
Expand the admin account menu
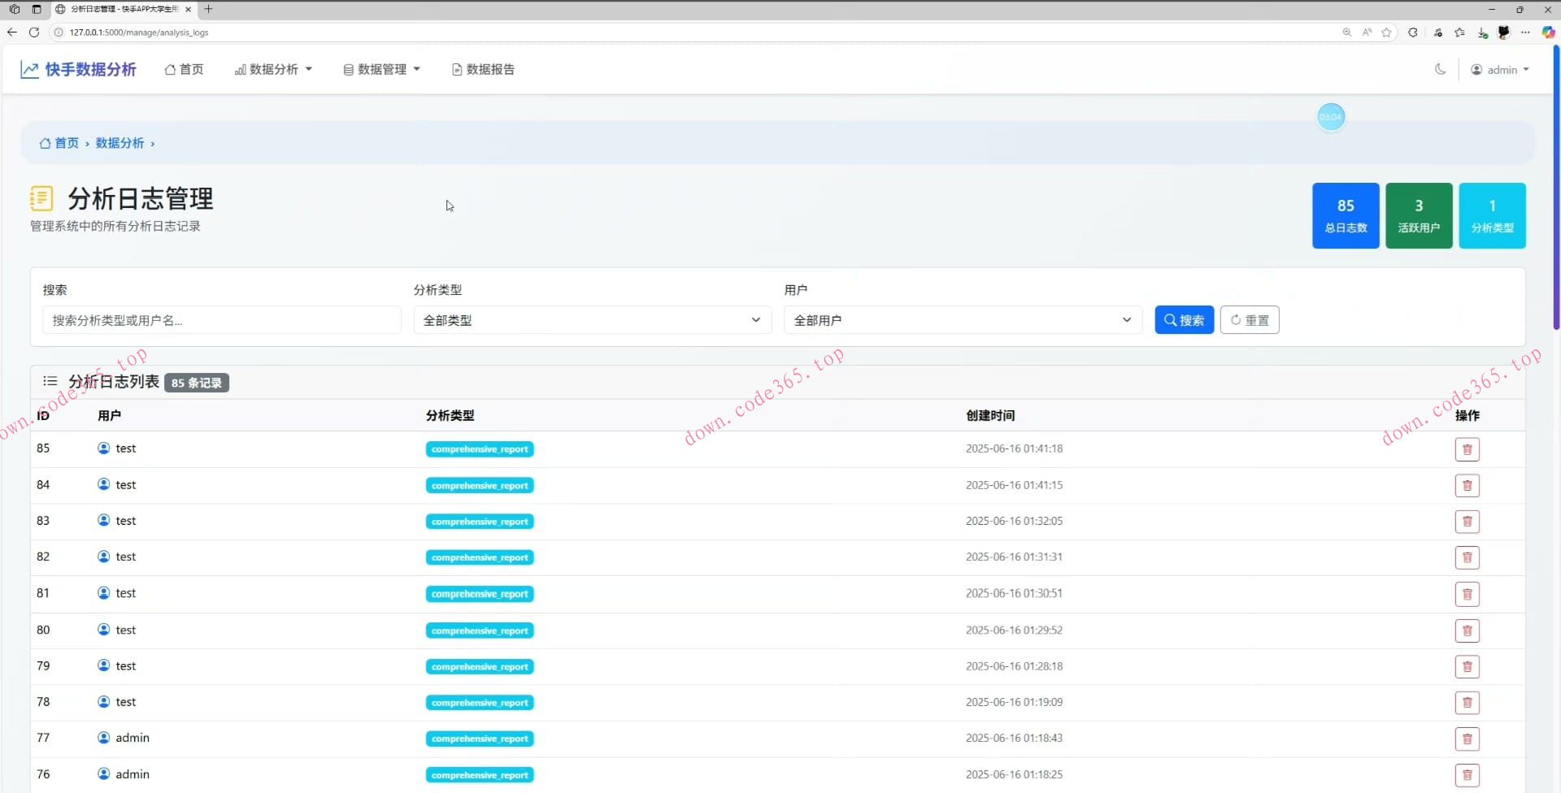pos(1500,70)
